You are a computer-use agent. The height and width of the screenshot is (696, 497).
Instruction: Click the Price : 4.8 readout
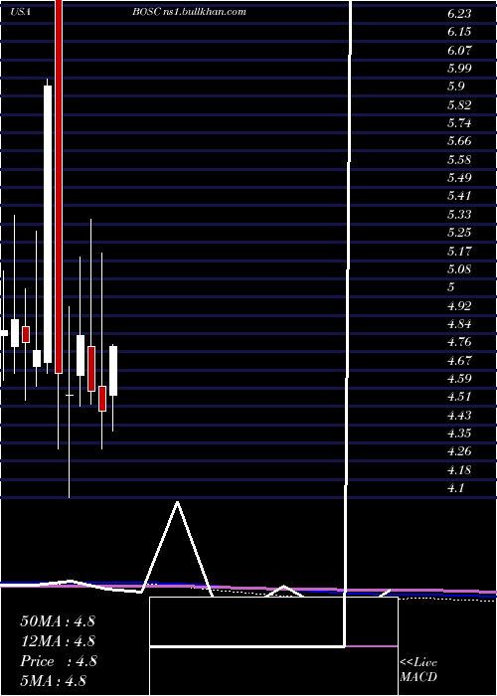[x=58, y=661]
